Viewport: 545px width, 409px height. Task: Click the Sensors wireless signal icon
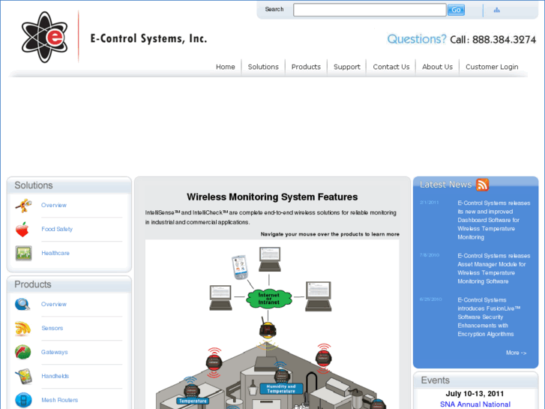(23, 328)
